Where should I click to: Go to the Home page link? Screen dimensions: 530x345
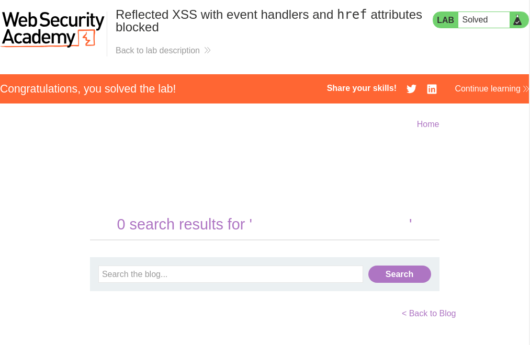[427, 124]
